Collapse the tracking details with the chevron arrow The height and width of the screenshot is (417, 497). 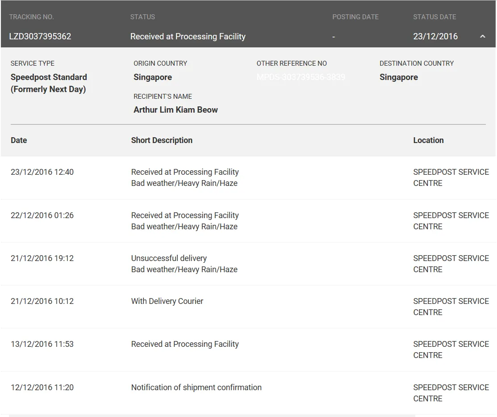pyautogui.click(x=482, y=37)
